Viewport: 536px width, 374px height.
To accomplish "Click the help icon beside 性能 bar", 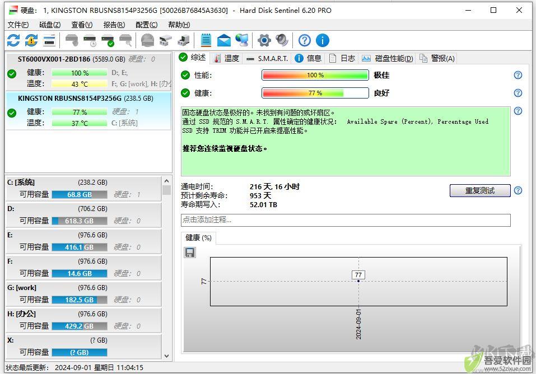I will (518, 75).
